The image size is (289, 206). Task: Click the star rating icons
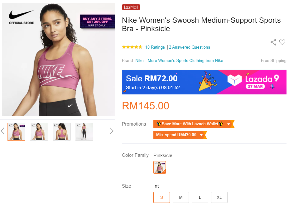(x=132, y=47)
